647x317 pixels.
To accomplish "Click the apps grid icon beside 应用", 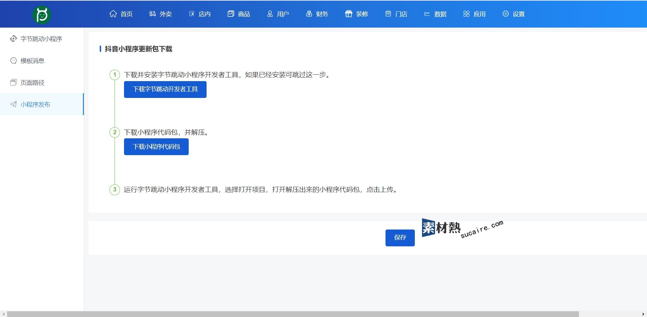I will 466,14.
